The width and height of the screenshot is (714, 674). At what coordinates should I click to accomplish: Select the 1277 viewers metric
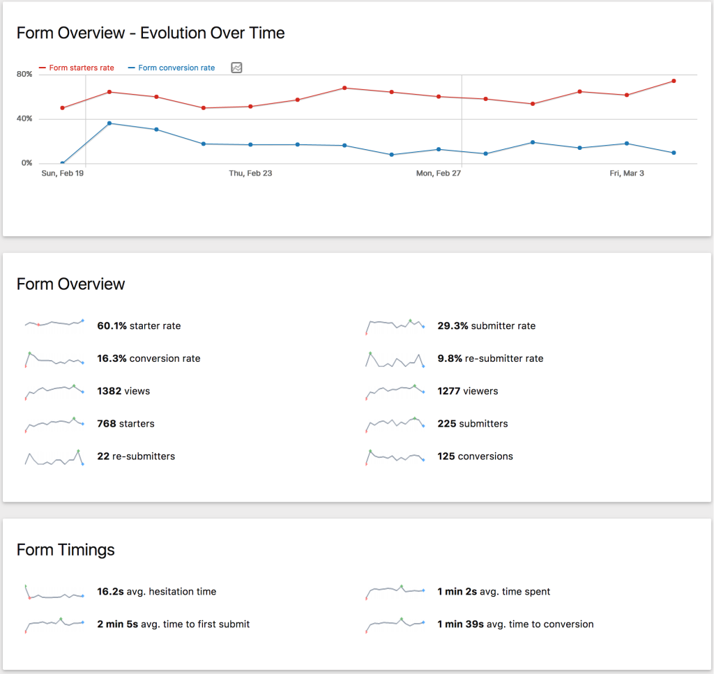click(467, 391)
